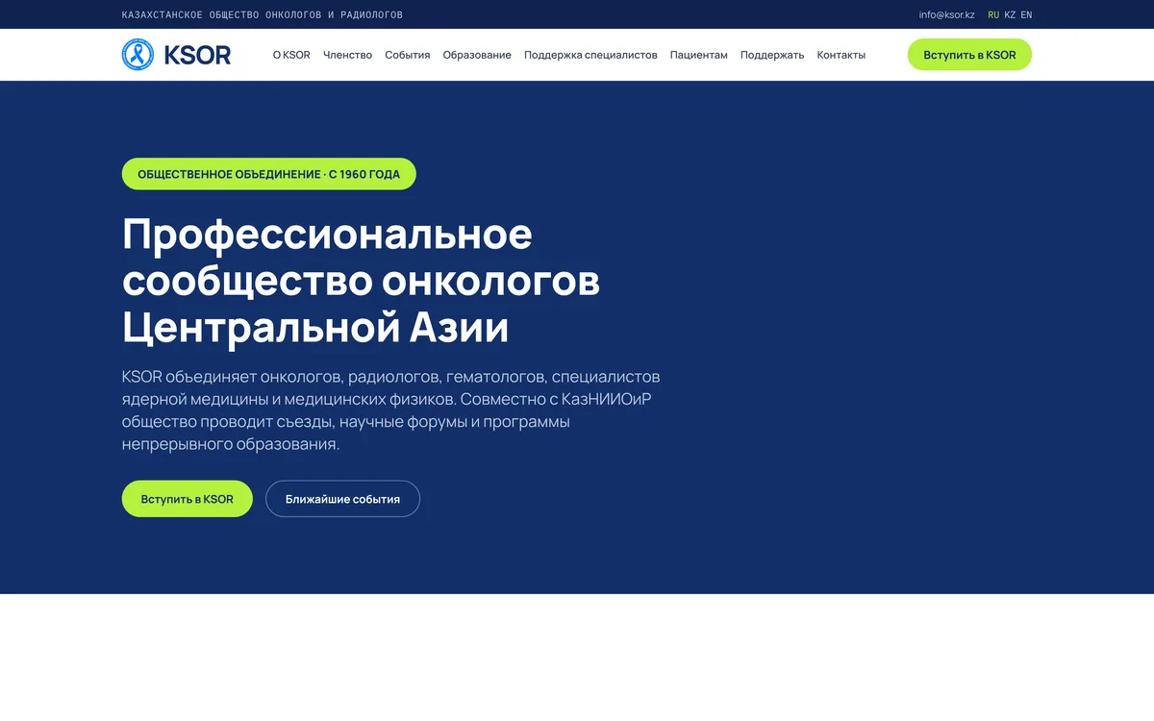Click the Общественное объединение · с 1960 года badge

(268, 174)
